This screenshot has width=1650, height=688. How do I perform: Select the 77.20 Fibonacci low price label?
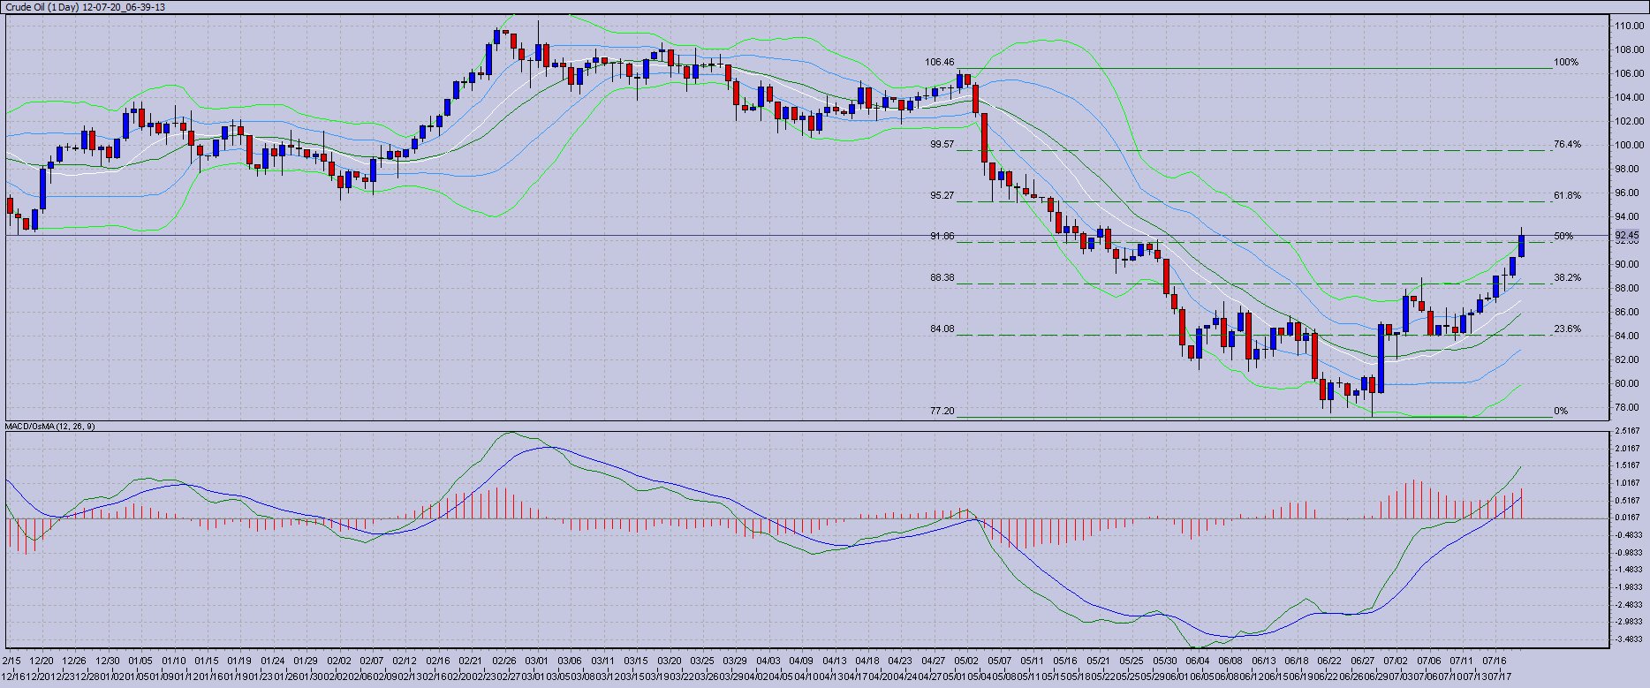click(x=942, y=412)
